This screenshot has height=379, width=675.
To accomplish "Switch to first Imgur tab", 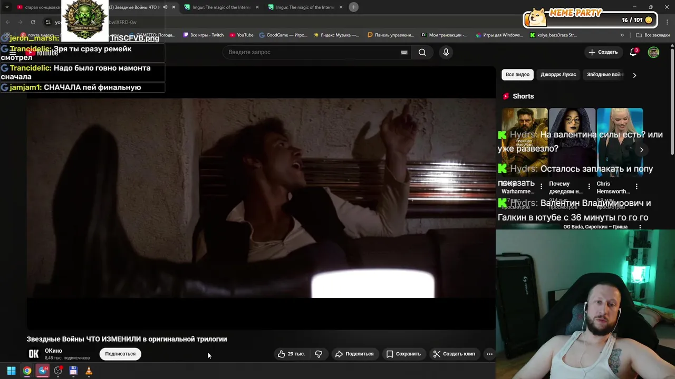I will click(221, 7).
